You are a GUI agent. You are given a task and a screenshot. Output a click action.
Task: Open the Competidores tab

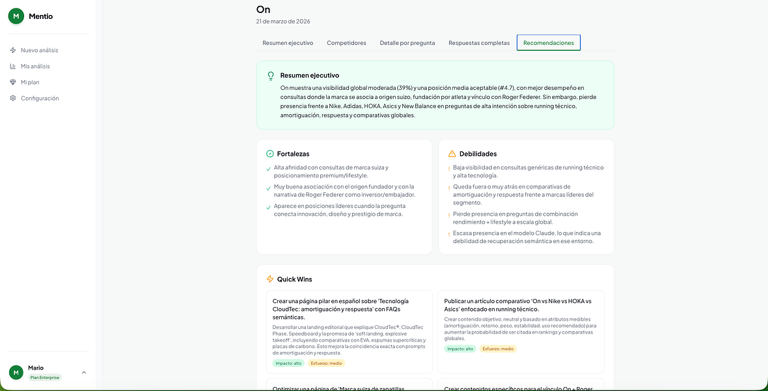tap(346, 42)
